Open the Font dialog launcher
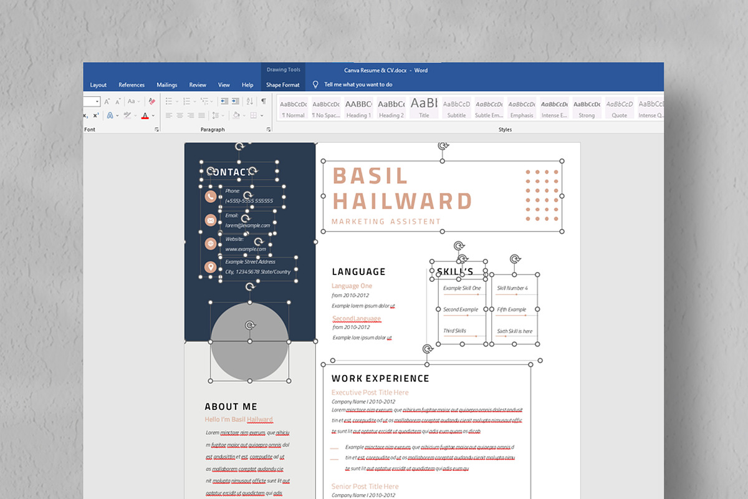This screenshot has width=748, height=499. 156,130
